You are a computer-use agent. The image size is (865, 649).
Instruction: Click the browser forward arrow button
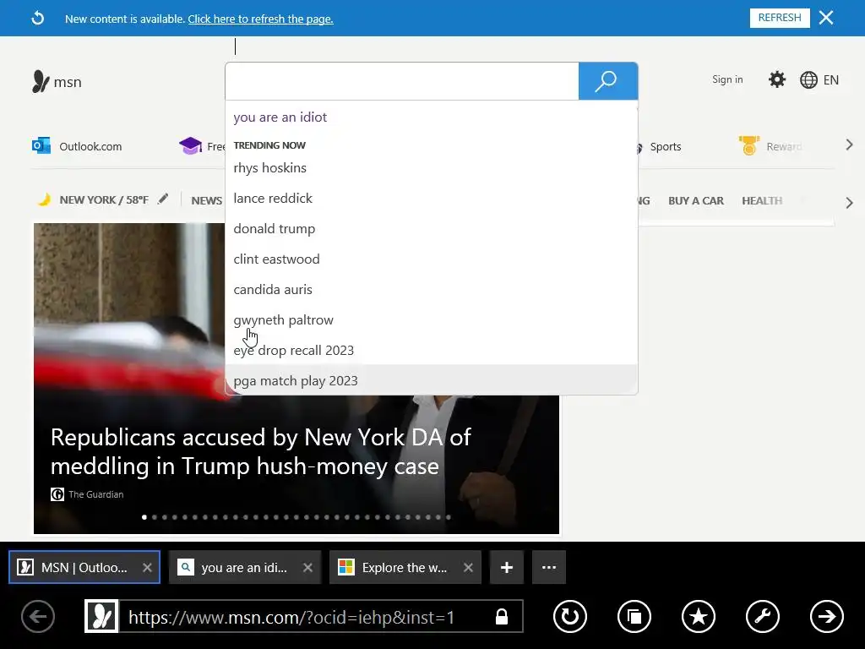pyautogui.click(x=826, y=616)
